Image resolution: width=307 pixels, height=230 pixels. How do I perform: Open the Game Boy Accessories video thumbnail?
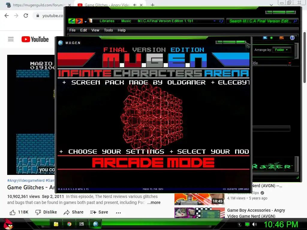(x=199, y=213)
